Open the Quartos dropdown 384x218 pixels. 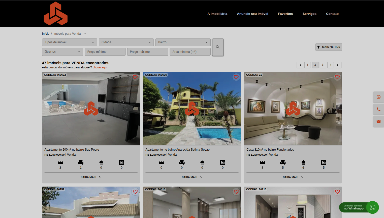[62, 52]
